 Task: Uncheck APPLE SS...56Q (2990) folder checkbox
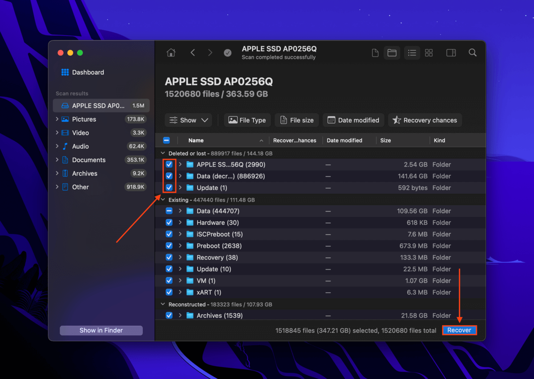tap(169, 164)
